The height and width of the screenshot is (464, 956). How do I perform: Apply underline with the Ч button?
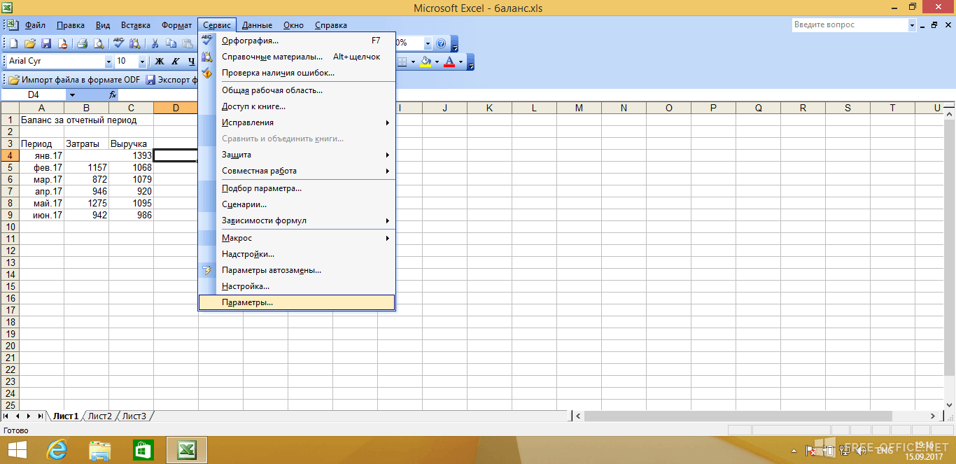point(191,62)
